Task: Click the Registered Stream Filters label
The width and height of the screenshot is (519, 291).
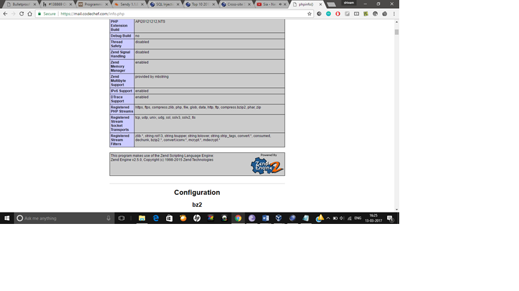Action: (120, 140)
